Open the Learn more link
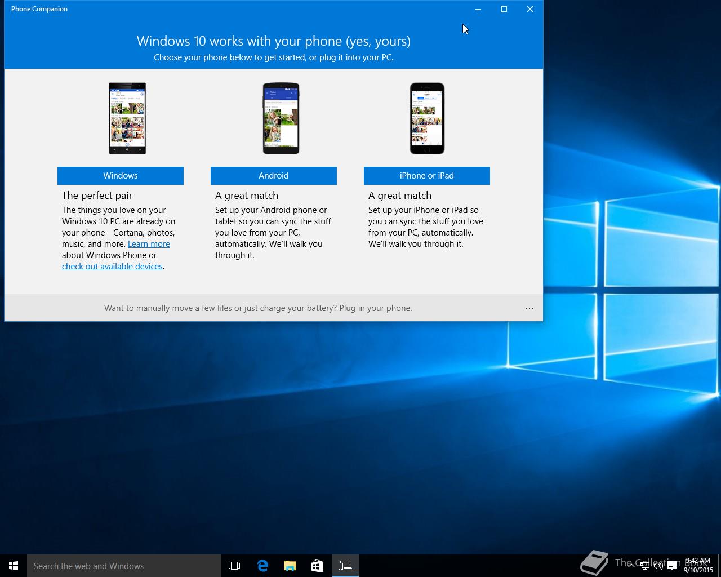721x577 pixels. point(149,244)
